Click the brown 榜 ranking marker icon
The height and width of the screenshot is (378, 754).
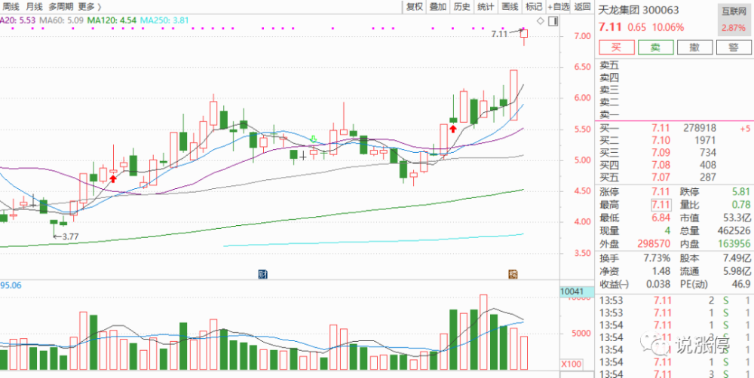(513, 275)
